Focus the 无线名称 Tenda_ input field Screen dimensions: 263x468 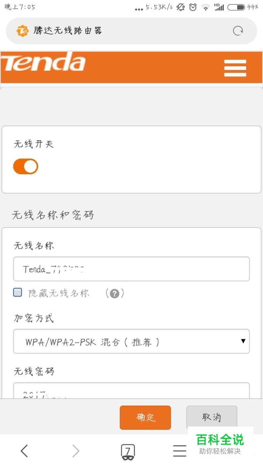(131, 269)
